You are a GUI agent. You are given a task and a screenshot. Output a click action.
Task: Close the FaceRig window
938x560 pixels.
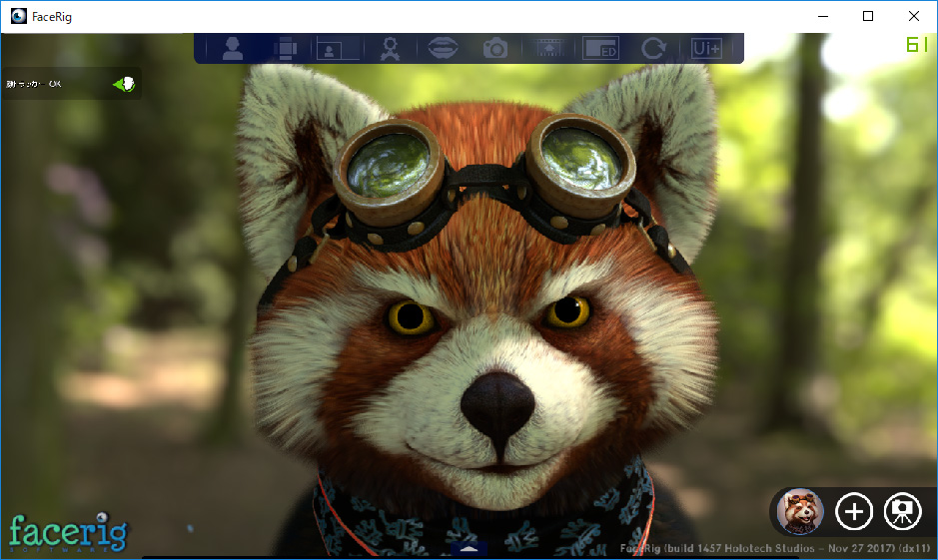[914, 16]
